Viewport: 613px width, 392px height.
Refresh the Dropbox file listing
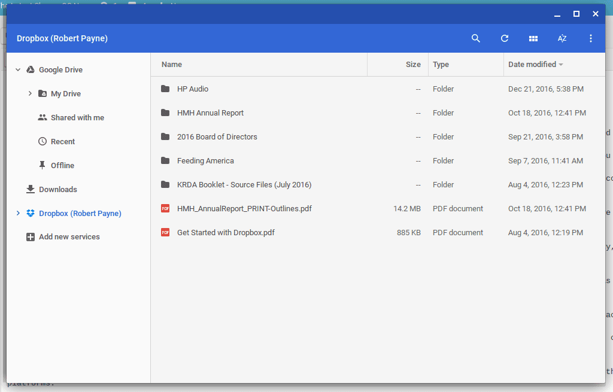pos(504,38)
